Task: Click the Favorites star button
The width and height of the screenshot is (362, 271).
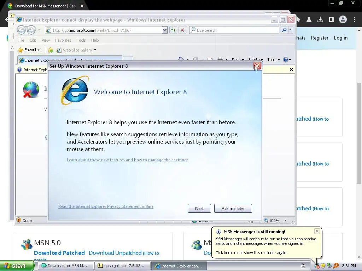Action: pos(29,50)
